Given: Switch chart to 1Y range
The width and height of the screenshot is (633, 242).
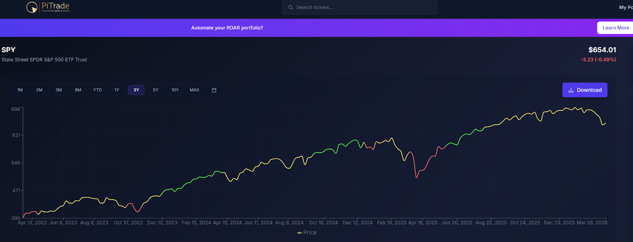Looking at the screenshot, I should [117, 90].
